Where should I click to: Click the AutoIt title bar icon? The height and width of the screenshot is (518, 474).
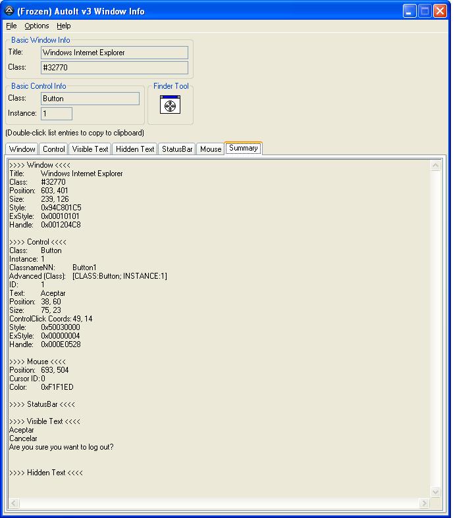coord(9,11)
